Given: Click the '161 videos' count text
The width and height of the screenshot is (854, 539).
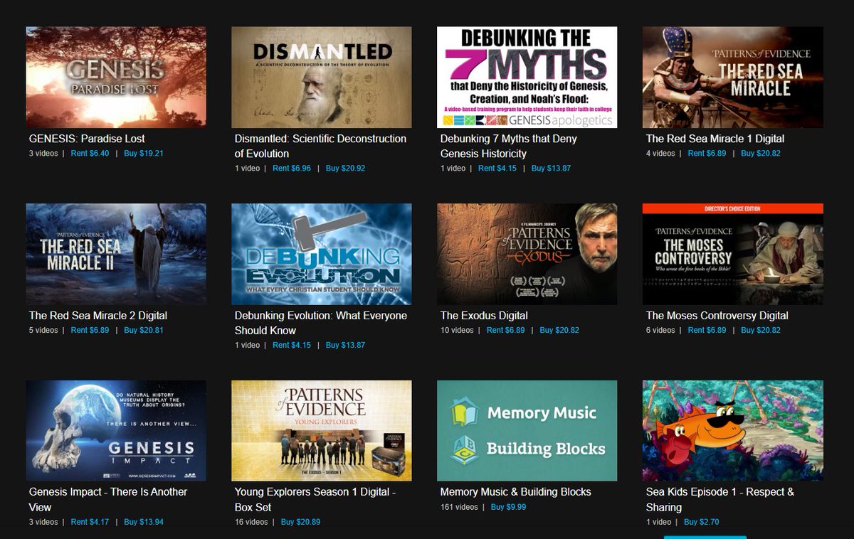Looking at the screenshot, I should (x=459, y=507).
